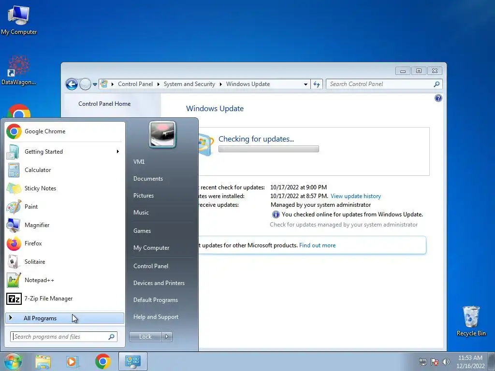Open Default Programs from Start menu
The image size is (495, 371).
pyautogui.click(x=155, y=300)
